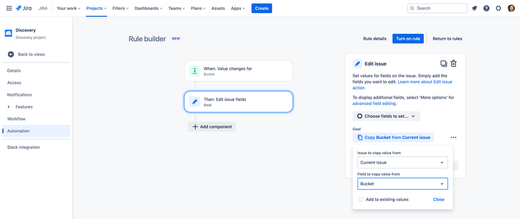This screenshot has width=520, height=219.
Task: Open the Choose fields to set dropdown
Action: [x=386, y=117]
